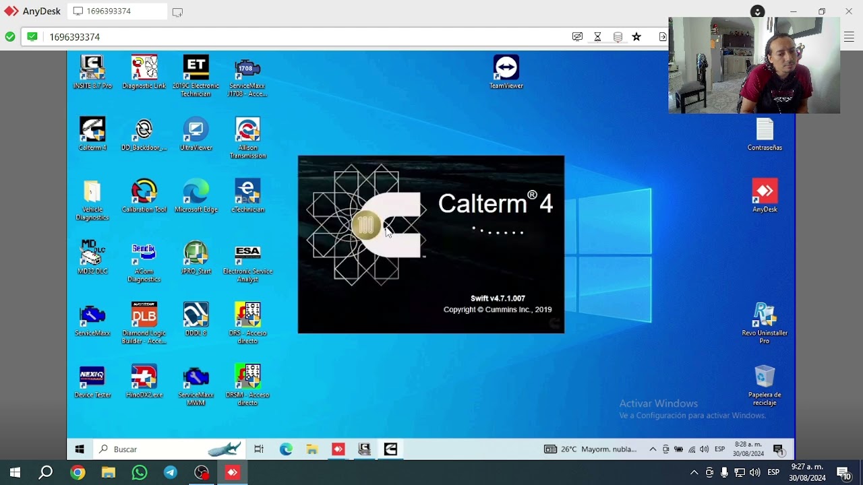Launch the Revo Uninstaller Pro shortcut
863x485 pixels.
pyautogui.click(x=765, y=323)
